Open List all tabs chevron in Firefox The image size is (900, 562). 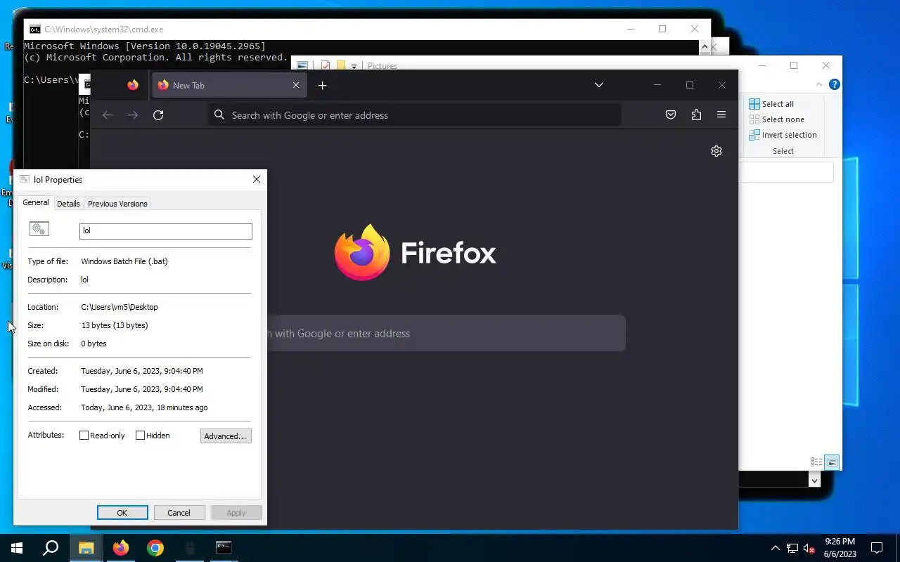coord(599,85)
